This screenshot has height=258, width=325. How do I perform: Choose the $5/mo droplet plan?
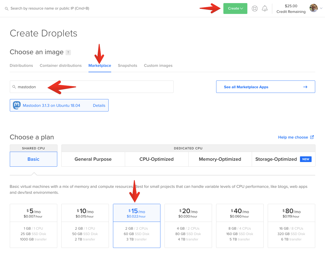pyautogui.click(x=34, y=226)
